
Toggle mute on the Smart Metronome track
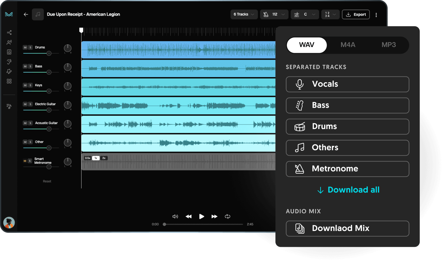click(24, 161)
